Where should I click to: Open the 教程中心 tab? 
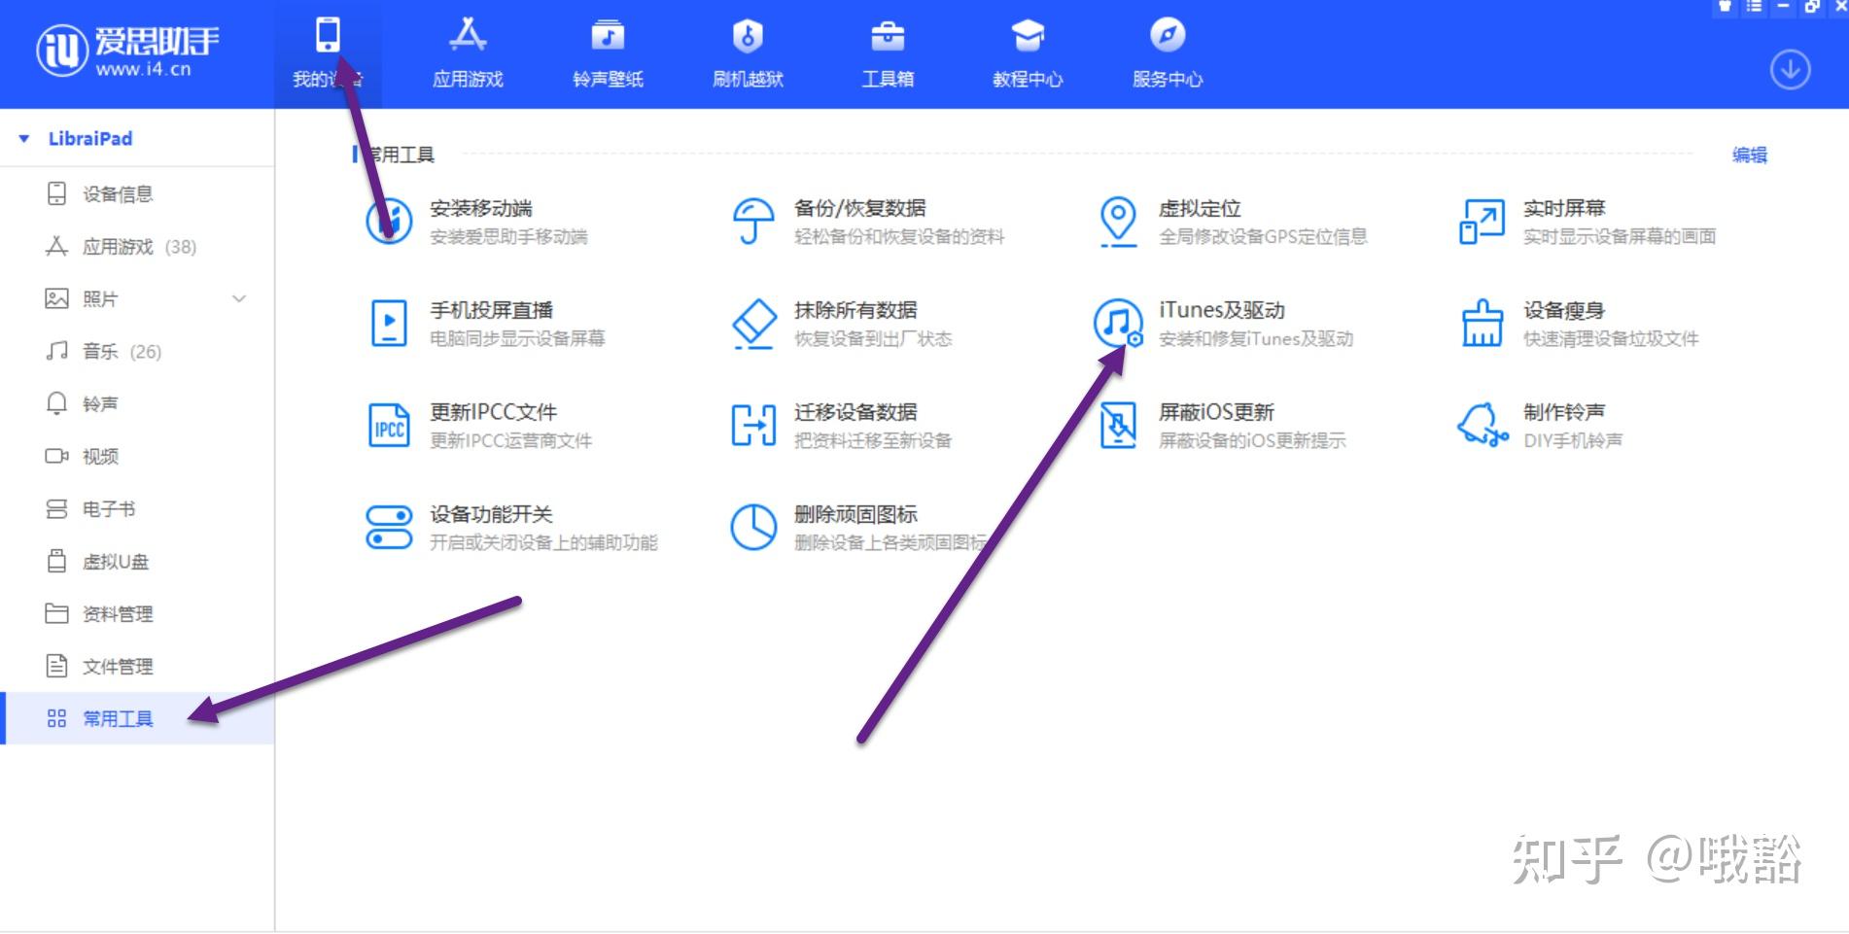[1028, 53]
